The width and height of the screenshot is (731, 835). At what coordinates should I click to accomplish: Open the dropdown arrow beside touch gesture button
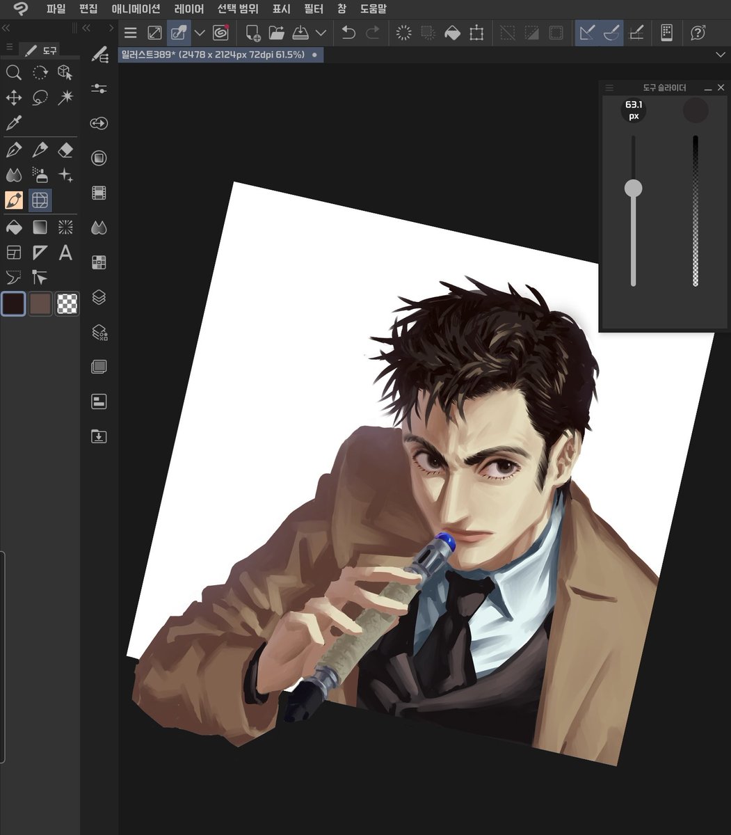tap(200, 33)
